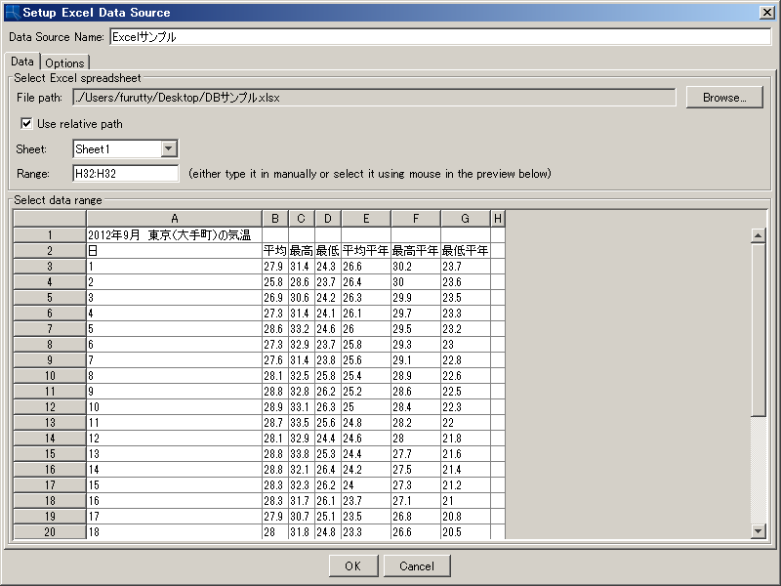Click cell value 21.8 in row 14
The image size is (781, 586).
(466, 438)
